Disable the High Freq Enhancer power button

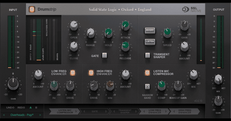coord(91,73)
